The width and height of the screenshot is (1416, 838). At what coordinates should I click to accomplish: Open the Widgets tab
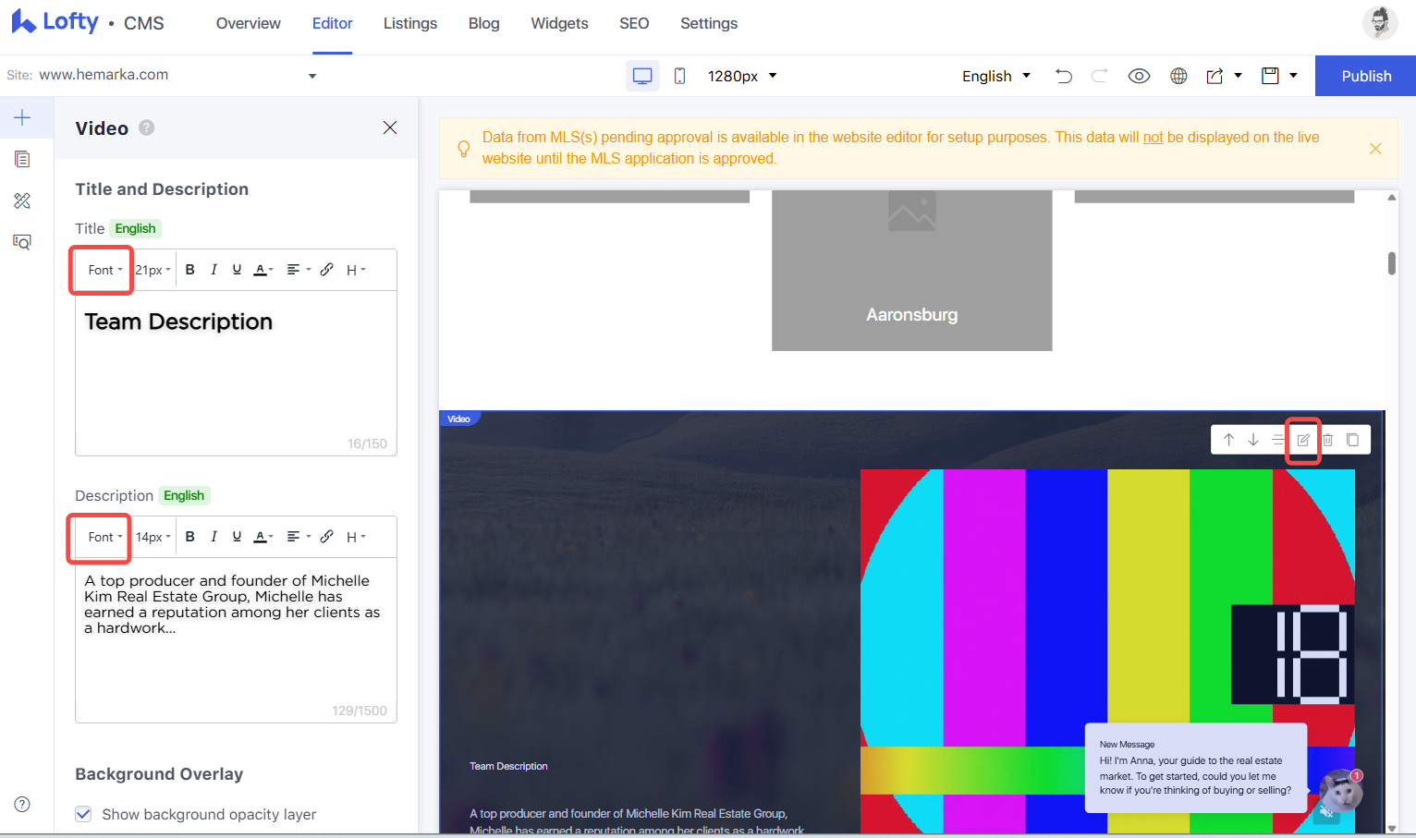[x=559, y=23]
